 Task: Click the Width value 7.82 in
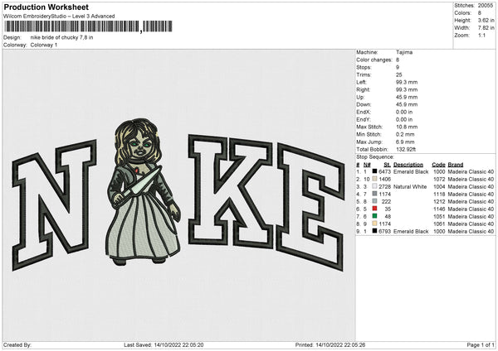click(x=486, y=28)
